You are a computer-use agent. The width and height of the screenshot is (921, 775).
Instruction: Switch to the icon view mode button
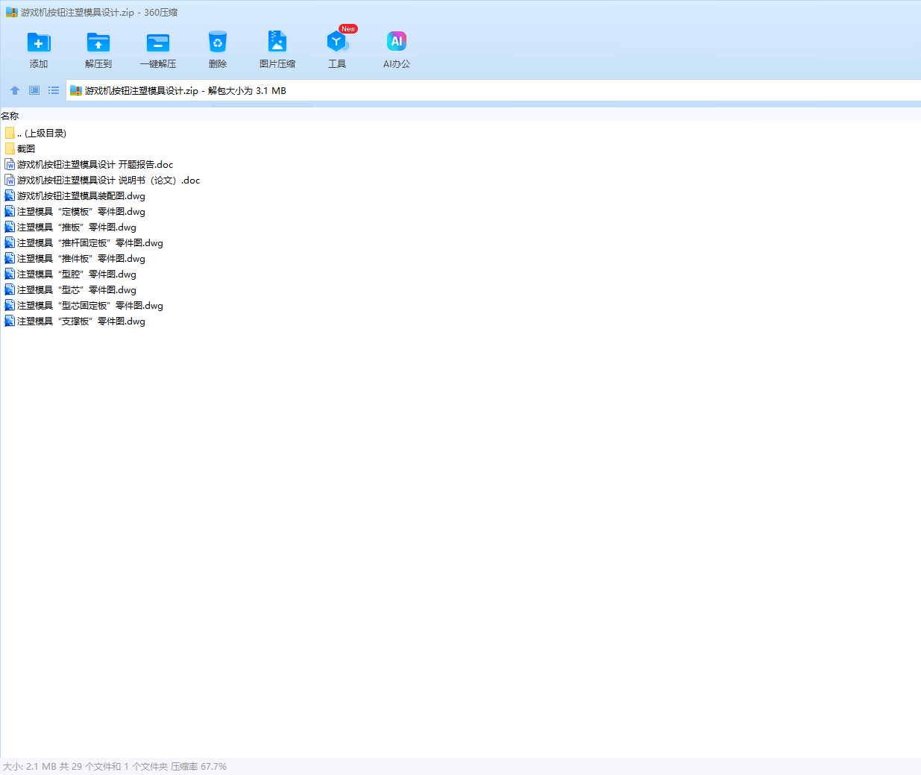pos(34,90)
